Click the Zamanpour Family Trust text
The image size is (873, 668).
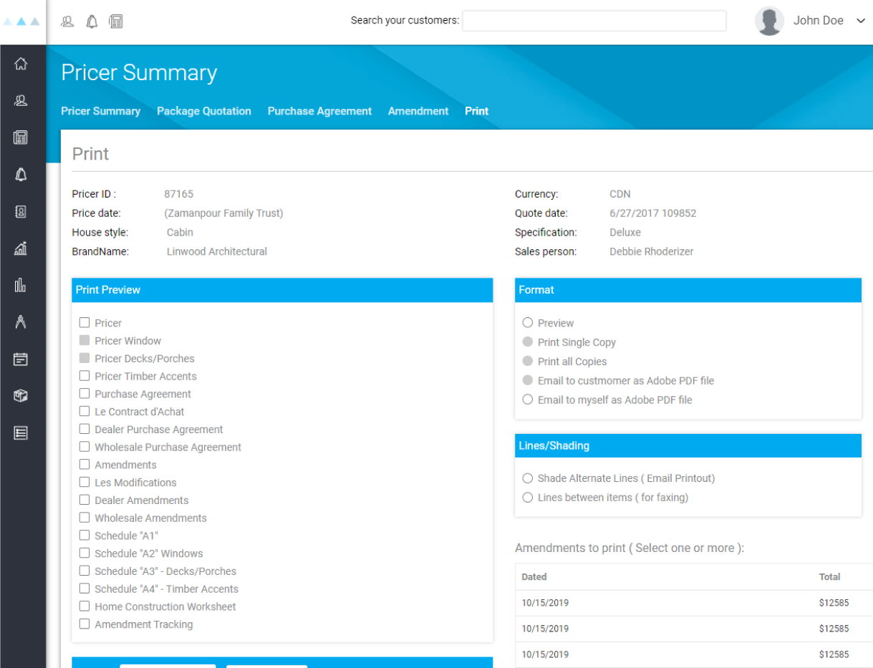pyautogui.click(x=223, y=213)
